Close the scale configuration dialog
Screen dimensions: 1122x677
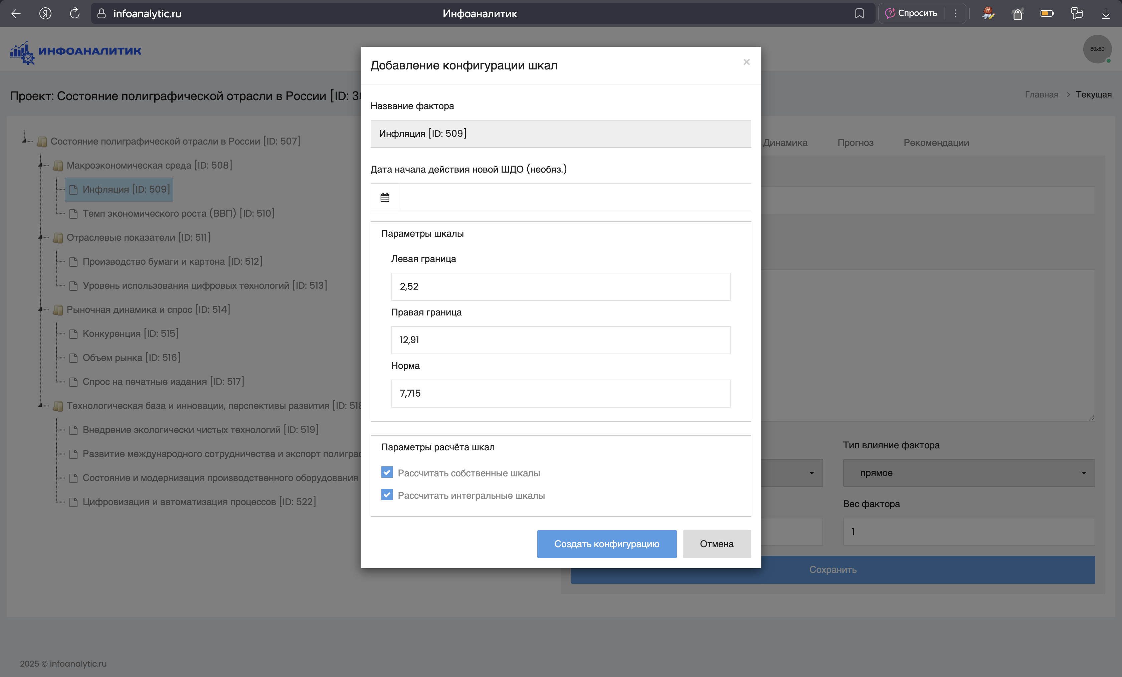746,62
